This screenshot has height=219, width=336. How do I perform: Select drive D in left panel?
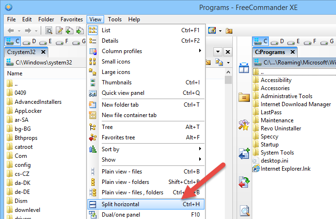(x=29, y=41)
